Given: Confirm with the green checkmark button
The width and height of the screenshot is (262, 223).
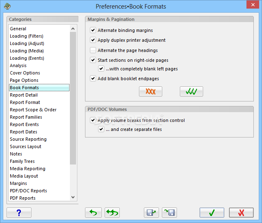Looking at the screenshot, I should (212, 213).
